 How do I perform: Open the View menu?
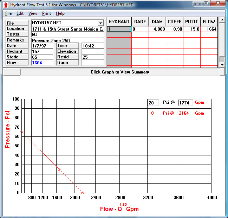click(33, 13)
